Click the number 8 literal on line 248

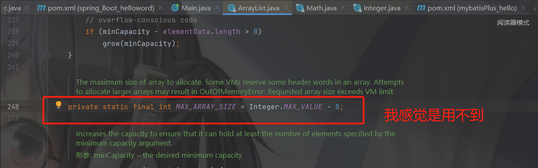(x=338, y=107)
